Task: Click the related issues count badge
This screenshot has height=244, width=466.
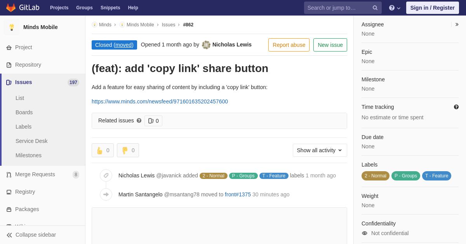Action: [x=153, y=121]
